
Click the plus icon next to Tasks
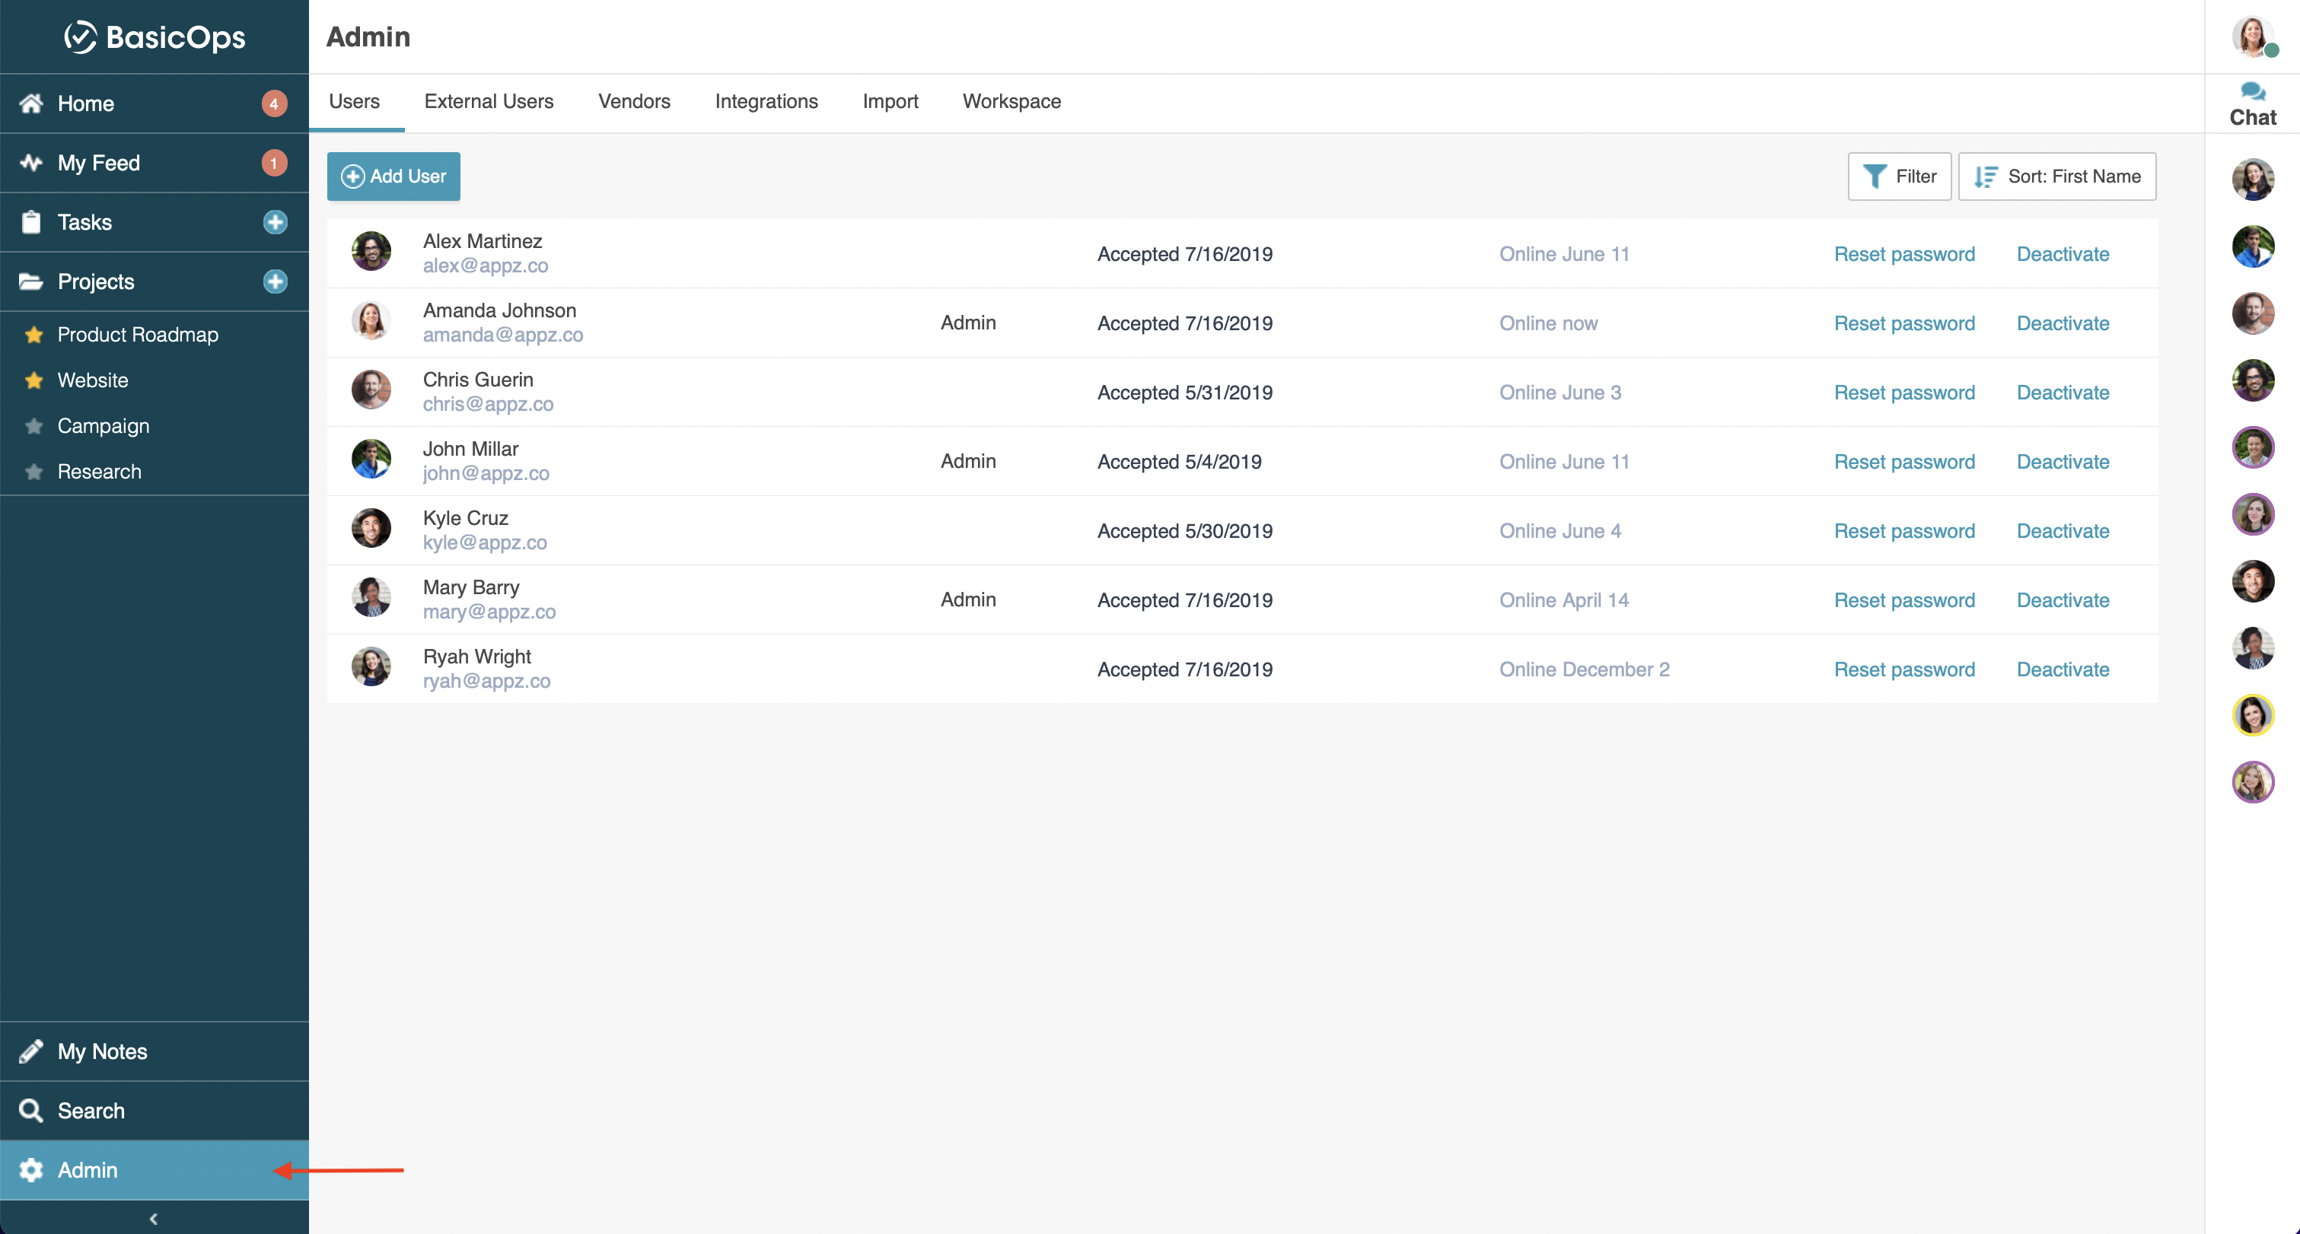pyautogui.click(x=275, y=222)
